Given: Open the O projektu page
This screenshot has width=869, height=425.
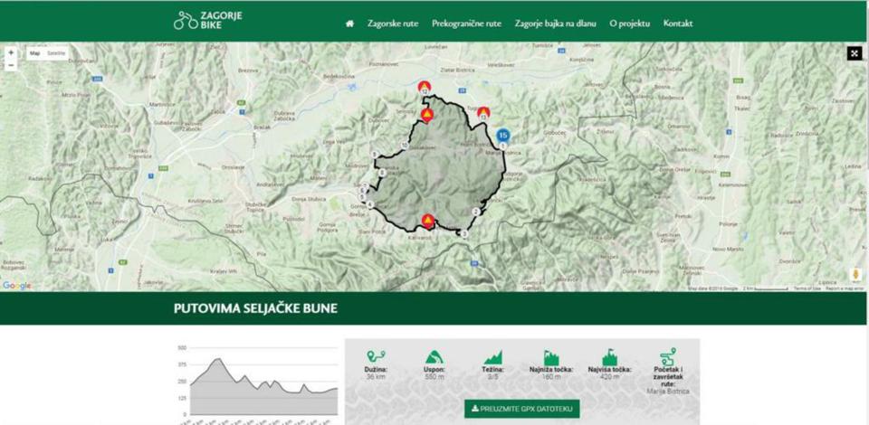Looking at the screenshot, I should (x=630, y=24).
